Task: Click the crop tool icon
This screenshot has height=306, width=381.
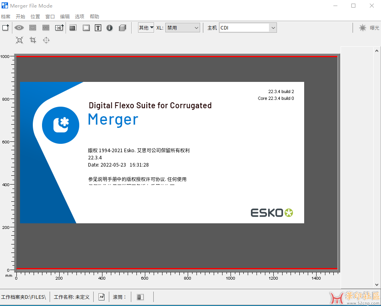Action: point(33,40)
